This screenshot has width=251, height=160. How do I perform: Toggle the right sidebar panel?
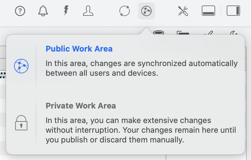233,11
